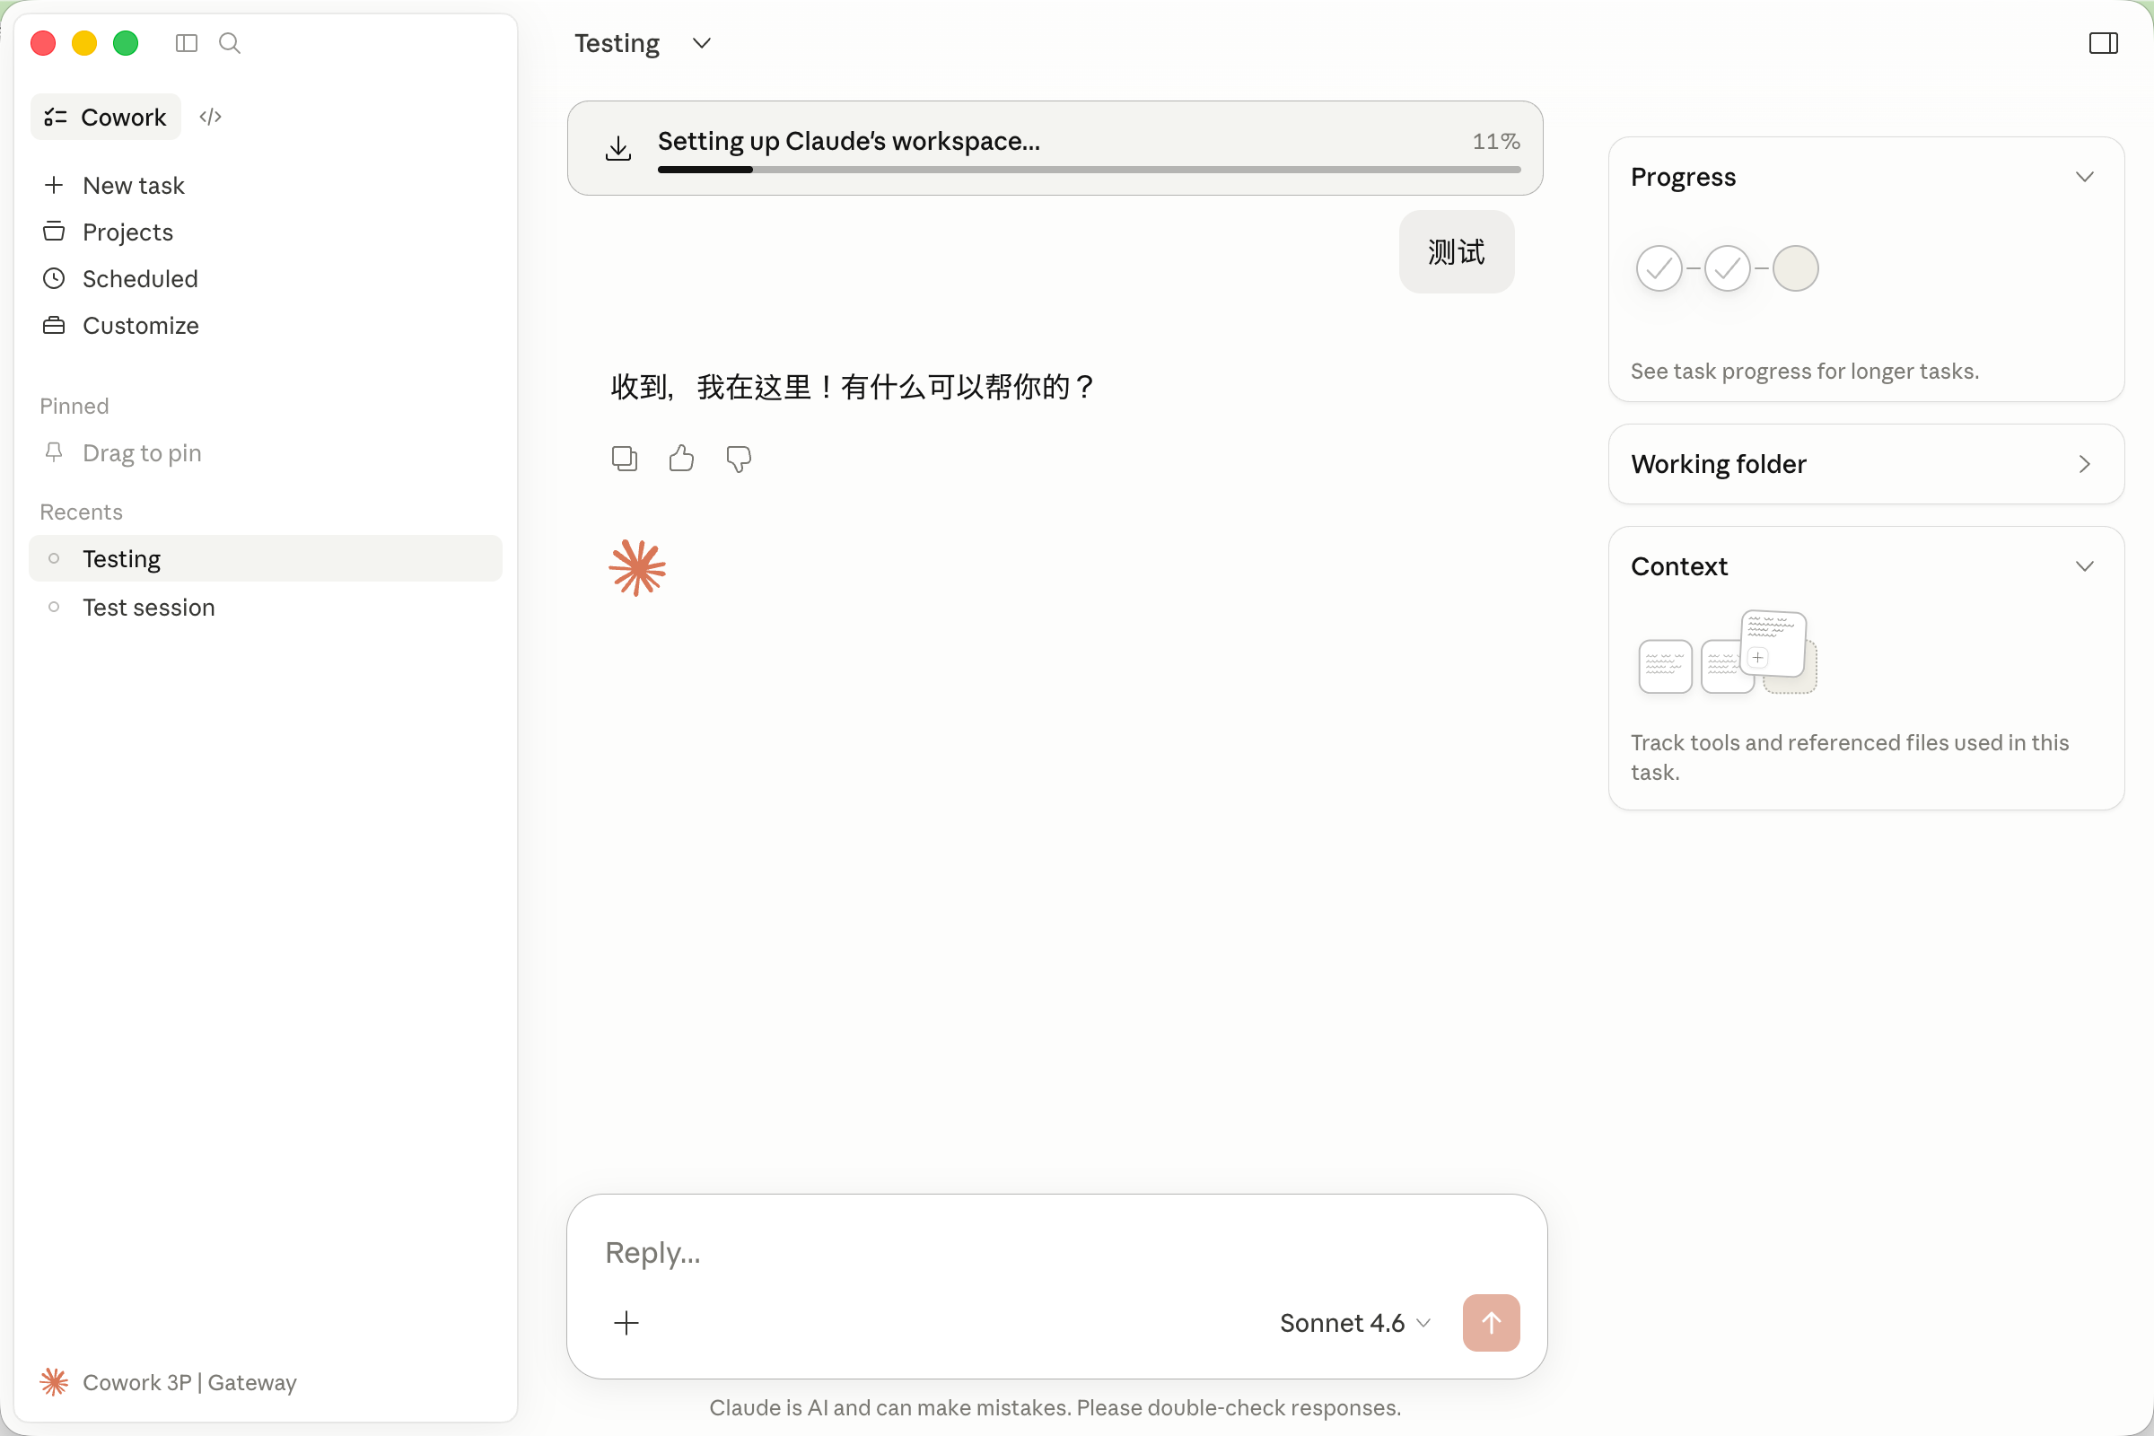Click the Claude starburst loading icon
2154x1436 pixels.
point(637,568)
